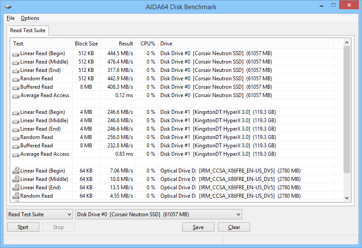
Task: Click drive icon of Corsair Linear Read (Begin)
Action: tap(16, 54)
